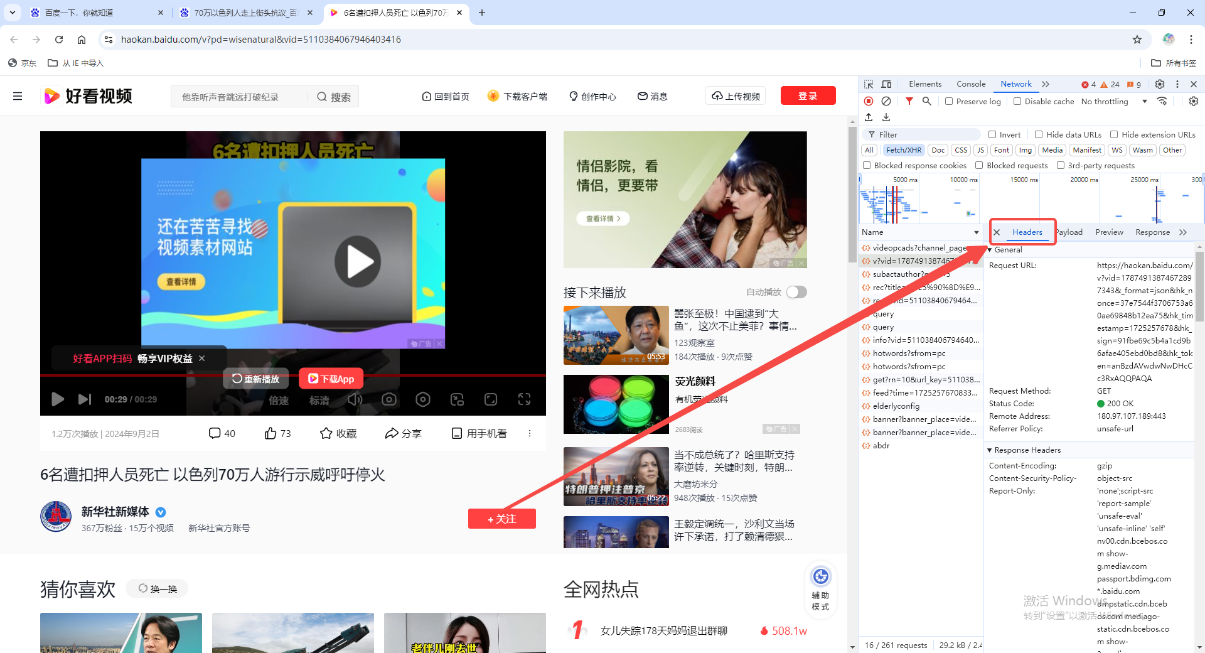Screen dimensions: 1205x653
Task: Expand more DevTools tabs chevron
Action: coord(1046,84)
